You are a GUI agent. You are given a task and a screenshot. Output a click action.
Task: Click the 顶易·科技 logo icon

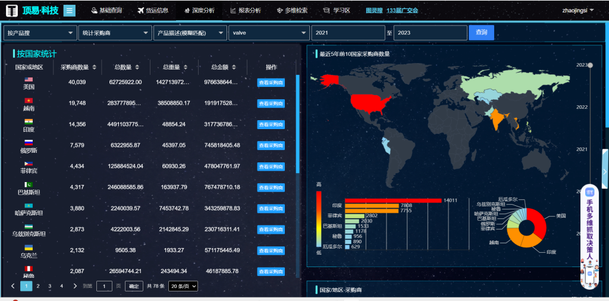click(x=12, y=10)
